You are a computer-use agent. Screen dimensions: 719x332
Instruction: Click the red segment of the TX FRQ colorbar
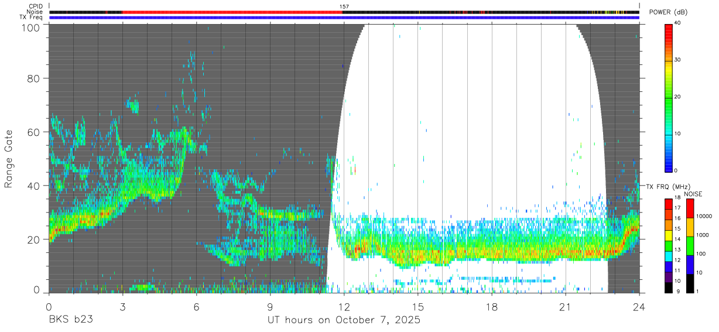669,204
